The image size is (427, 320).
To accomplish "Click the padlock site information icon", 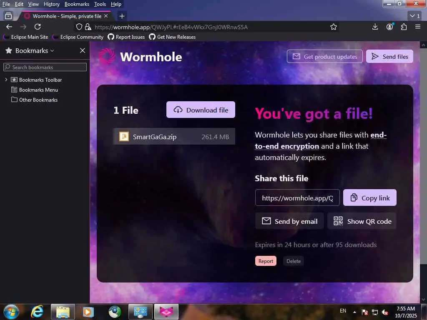I will [88, 27].
